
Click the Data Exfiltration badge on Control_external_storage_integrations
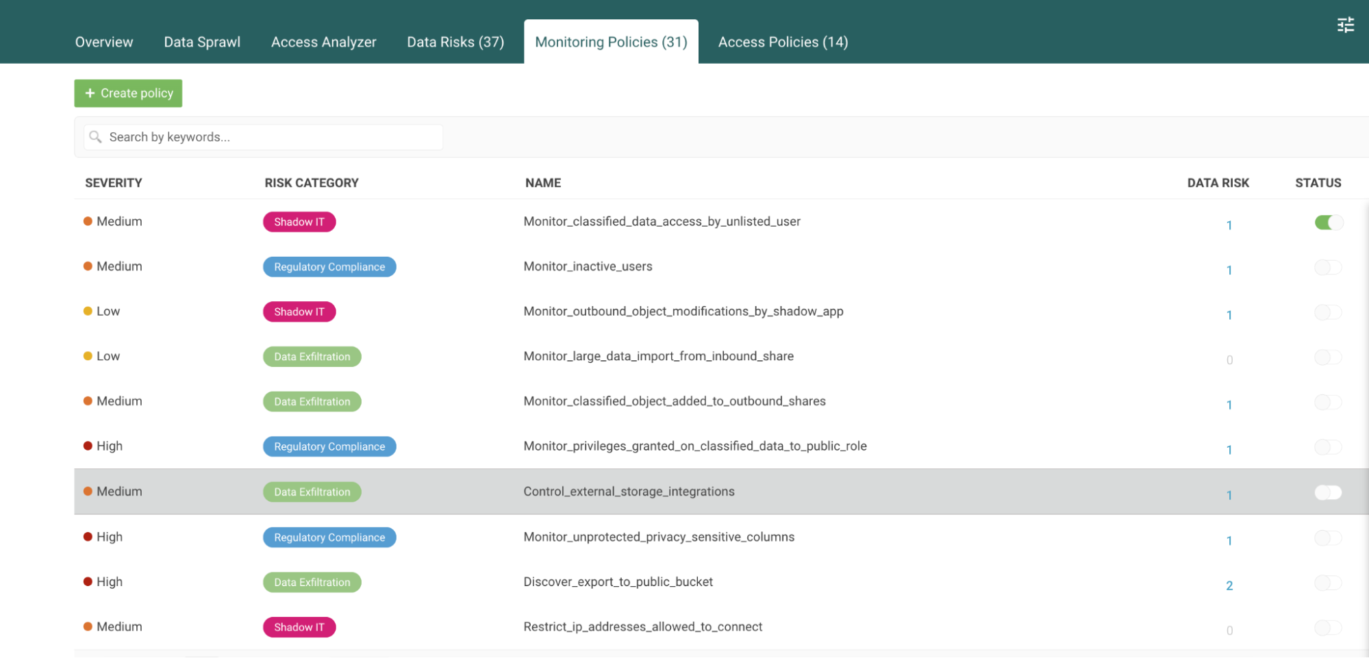tap(312, 491)
